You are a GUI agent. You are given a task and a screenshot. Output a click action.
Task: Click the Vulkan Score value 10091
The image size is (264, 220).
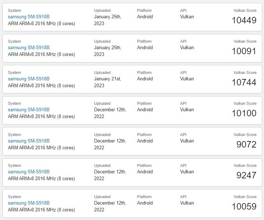click(244, 51)
